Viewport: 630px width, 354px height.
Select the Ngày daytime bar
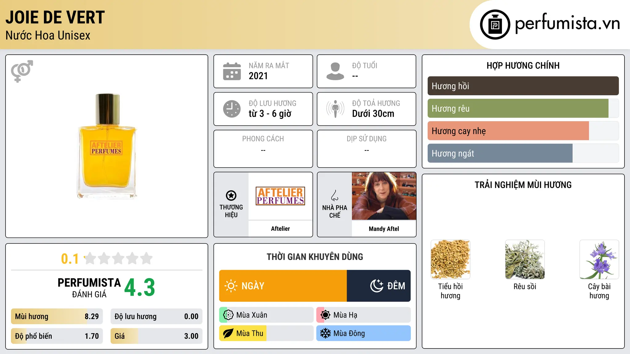click(283, 286)
